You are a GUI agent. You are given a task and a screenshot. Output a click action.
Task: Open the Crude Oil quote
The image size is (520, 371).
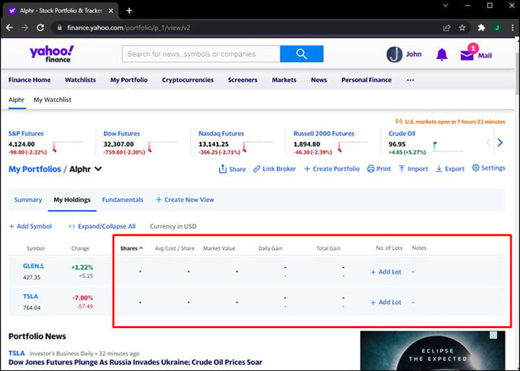click(402, 134)
